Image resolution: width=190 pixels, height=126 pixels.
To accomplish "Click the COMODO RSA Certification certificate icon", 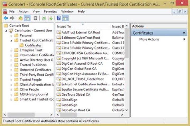I will [59, 53].
